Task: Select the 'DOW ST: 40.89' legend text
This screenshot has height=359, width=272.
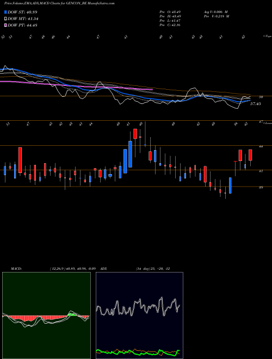Action: point(22,12)
